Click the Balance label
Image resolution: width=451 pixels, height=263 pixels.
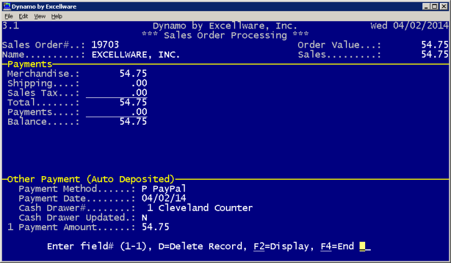[43, 122]
